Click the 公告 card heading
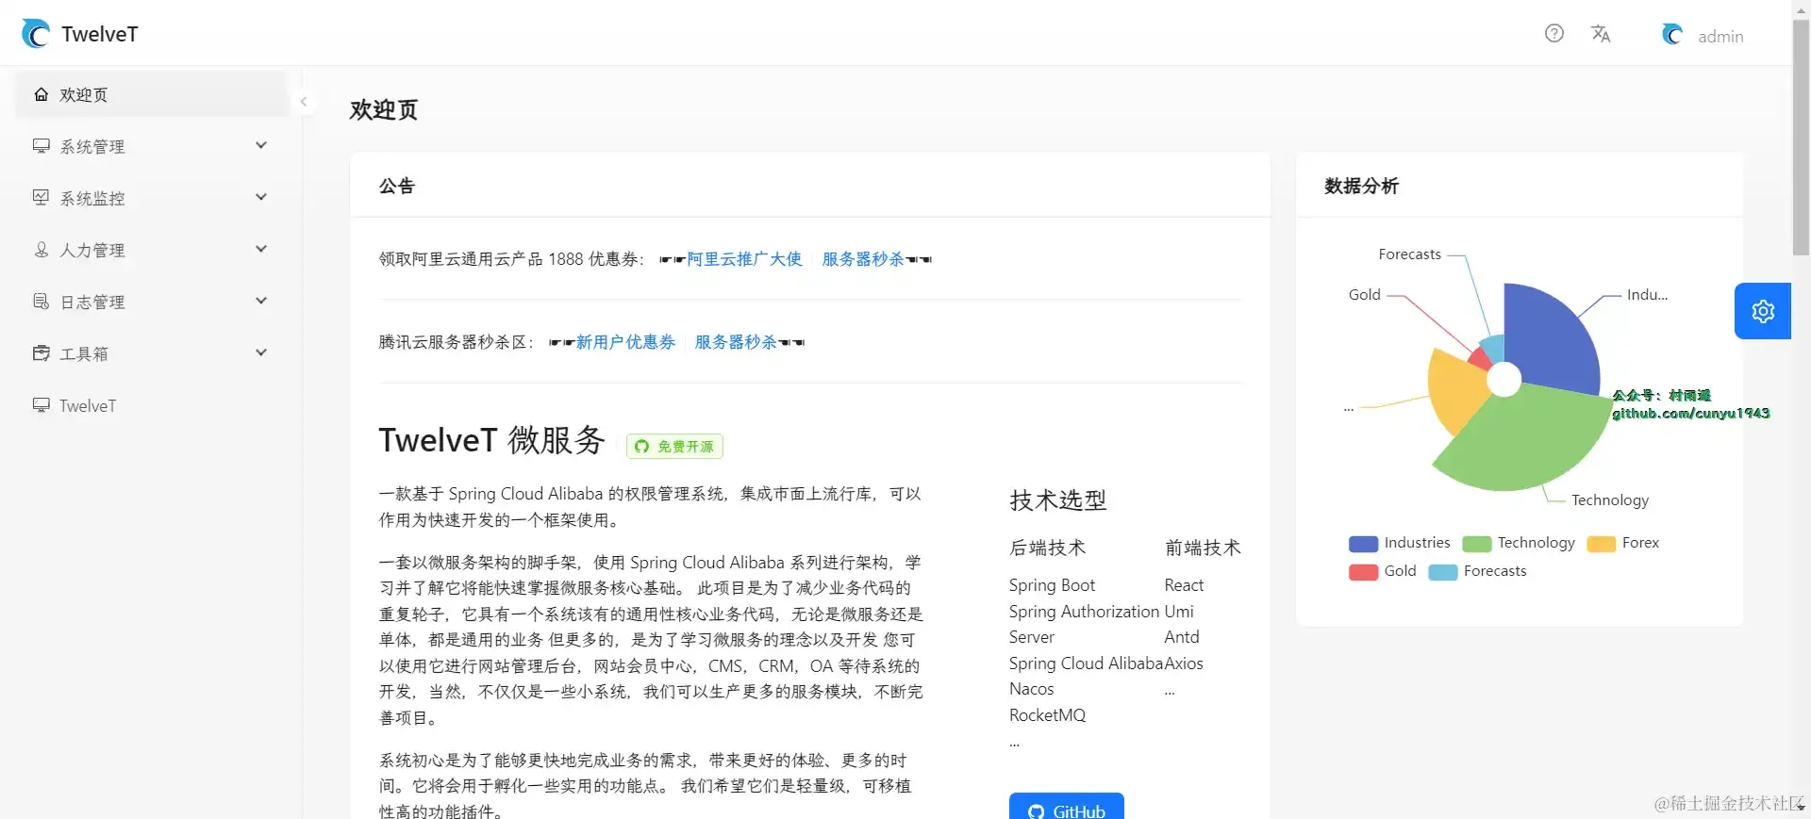 (x=396, y=186)
